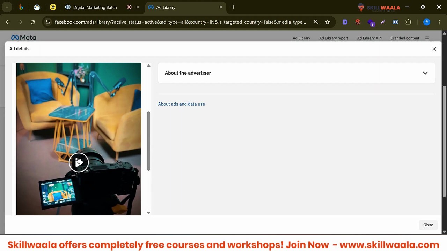
Task: Reload the page
Action: tap(33, 22)
